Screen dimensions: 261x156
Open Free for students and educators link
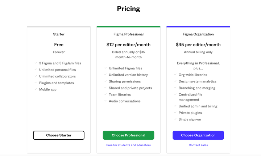pos(128,145)
